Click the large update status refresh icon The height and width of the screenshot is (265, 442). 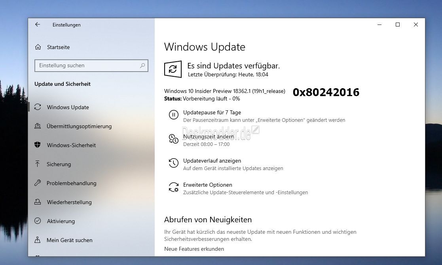tap(173, 69)
